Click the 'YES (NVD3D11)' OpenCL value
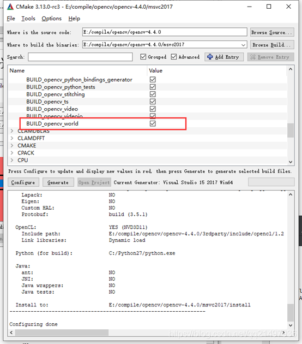This screenshot has height=344, width=302. click(128, 227)
